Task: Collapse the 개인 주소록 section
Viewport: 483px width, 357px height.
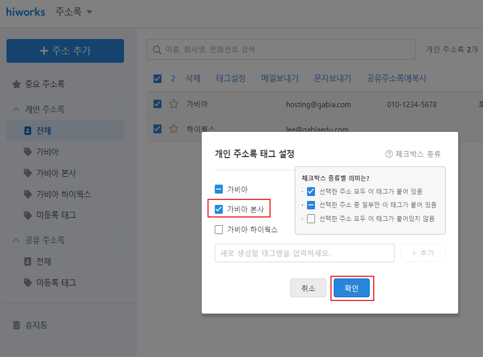Action: click(x=16, y=110)
